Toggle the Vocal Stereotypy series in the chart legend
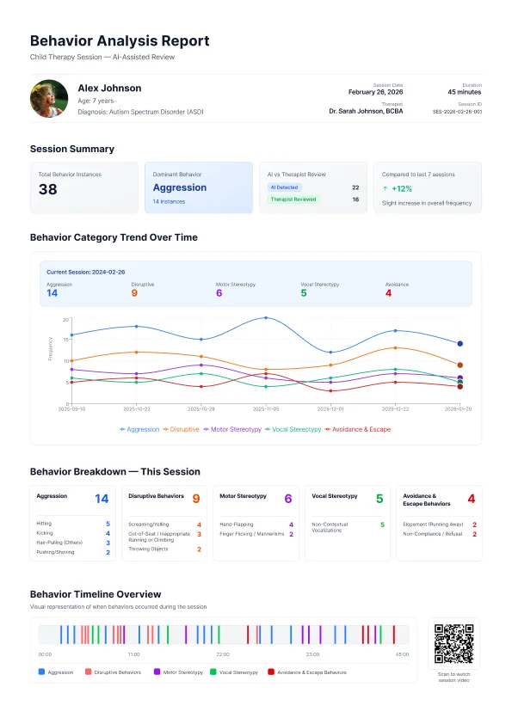This screenshot has height=724, width=512. [x=293, y=429]
